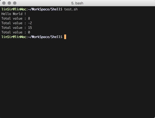Screen dimensions: 155x118
Task: Click the orange cursor block at prompt
Action: (x=65, y=37)
